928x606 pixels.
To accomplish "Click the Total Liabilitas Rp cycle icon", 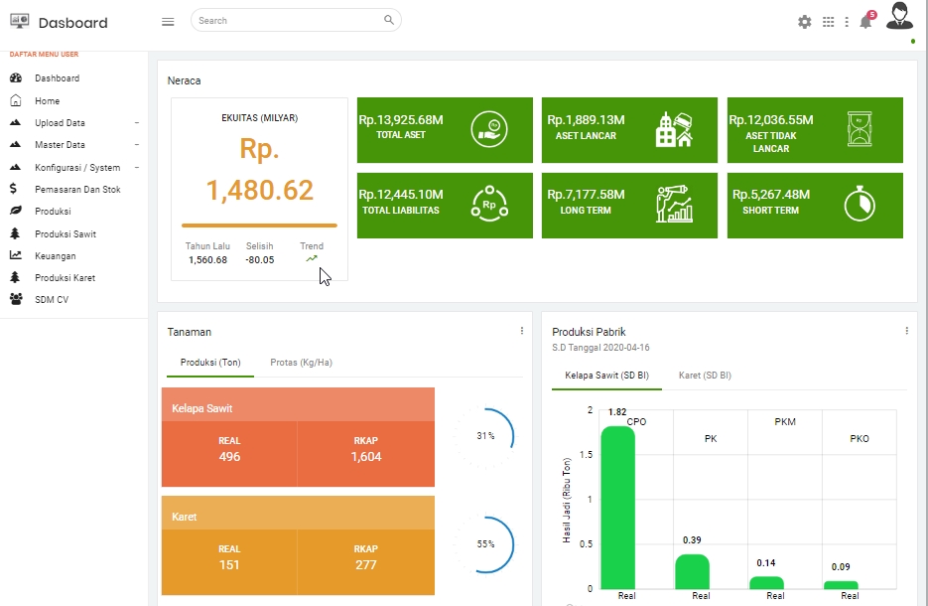I will pos(489,204).
